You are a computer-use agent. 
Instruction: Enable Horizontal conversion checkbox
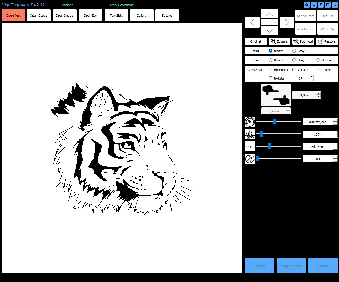click(270, 70)
